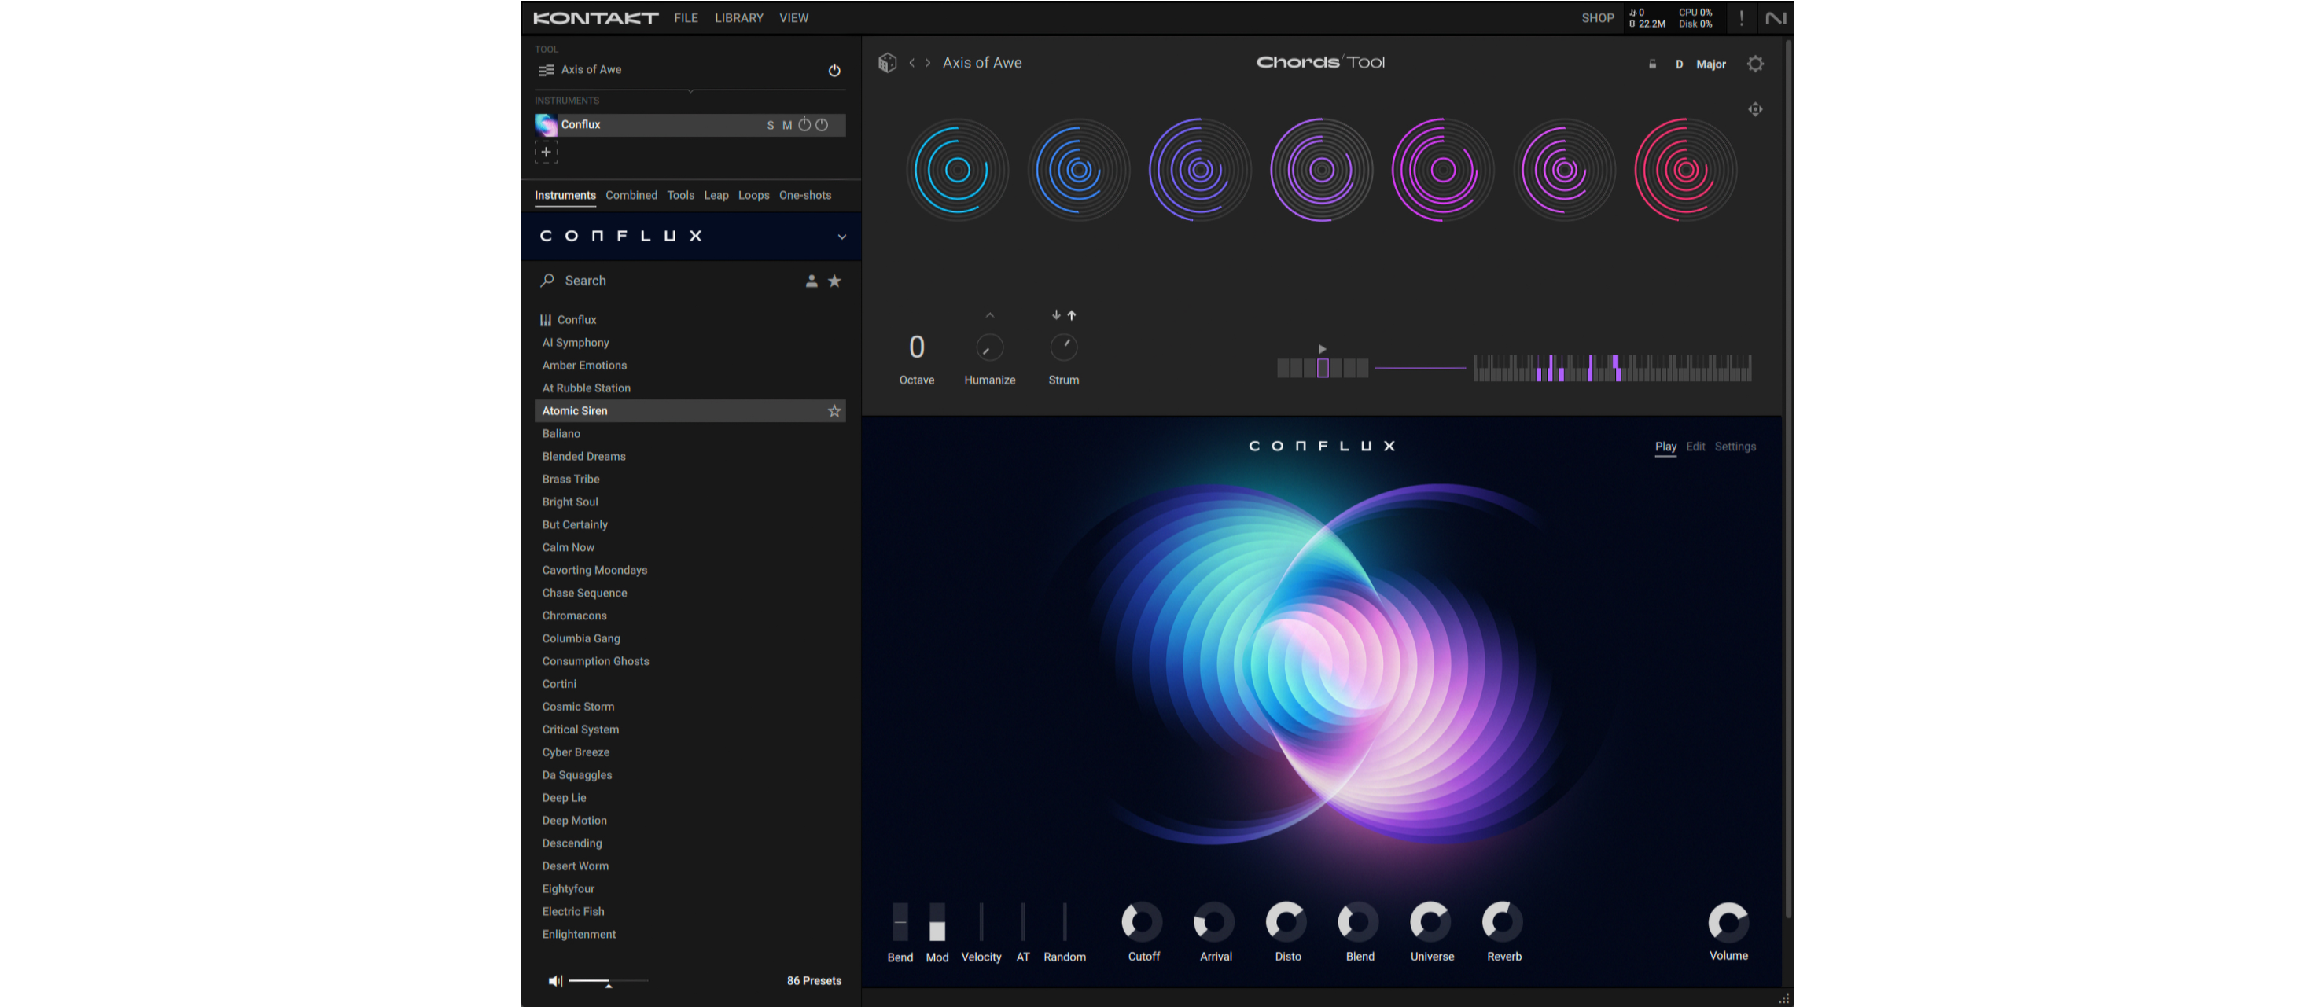The width and height of the screenshot is (2315, 1007).
Task: Click the play triangle above chord steps
Action: [x=1322, y=348]
